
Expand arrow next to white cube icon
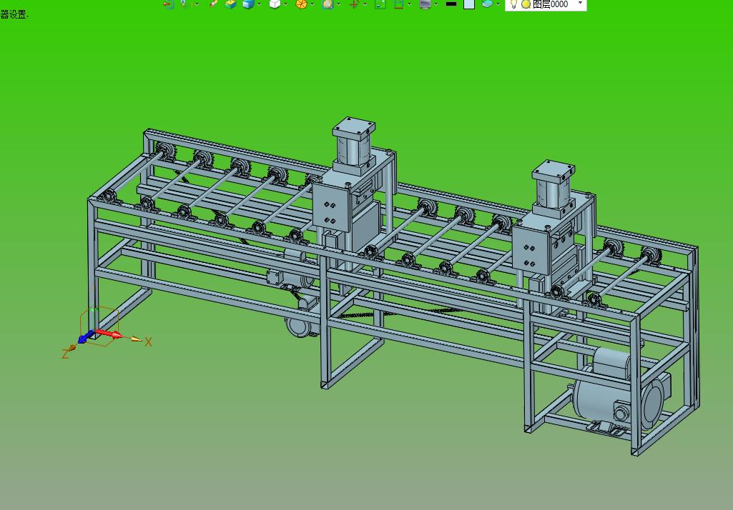285,4
